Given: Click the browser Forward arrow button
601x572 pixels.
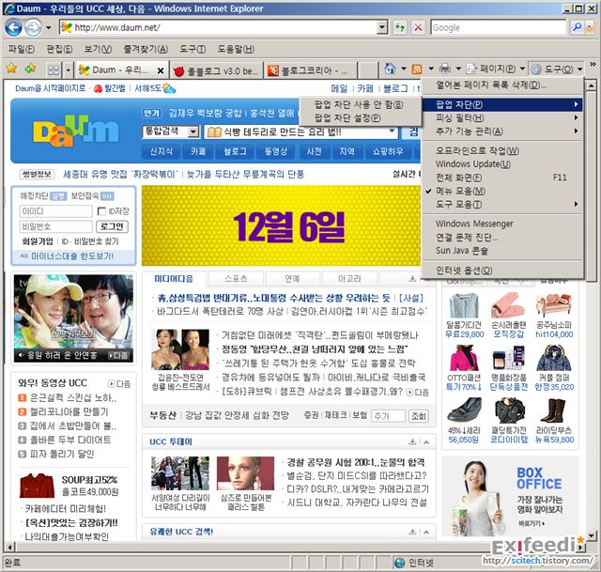Looking at the screenshot, I should point(34,27).
